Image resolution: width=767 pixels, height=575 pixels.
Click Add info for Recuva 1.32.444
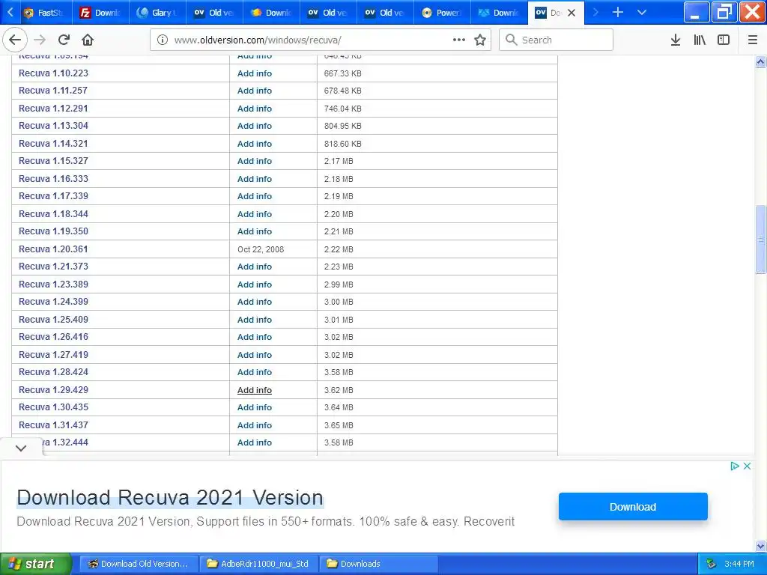point(255,442)
